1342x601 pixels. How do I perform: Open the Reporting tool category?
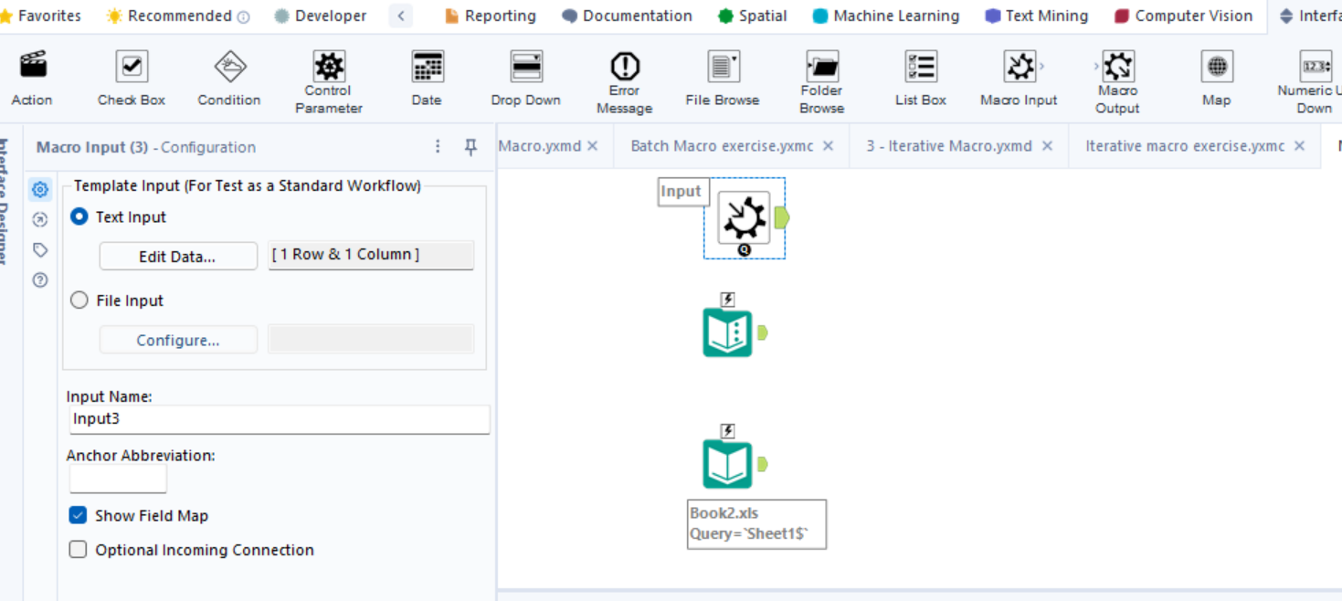491,16
